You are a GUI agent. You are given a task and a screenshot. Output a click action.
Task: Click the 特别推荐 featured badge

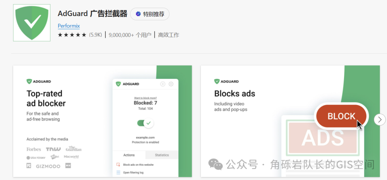click(150, 14)
